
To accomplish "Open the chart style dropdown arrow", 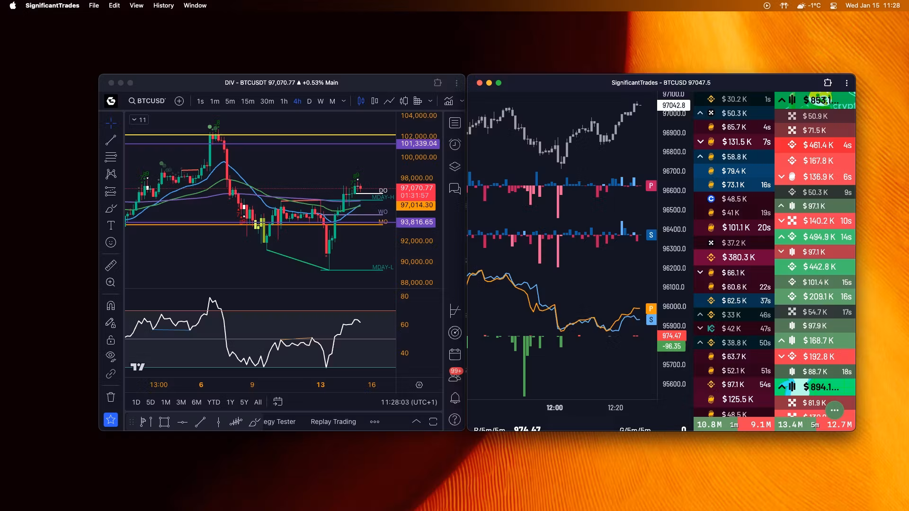I will coord(430,101).
